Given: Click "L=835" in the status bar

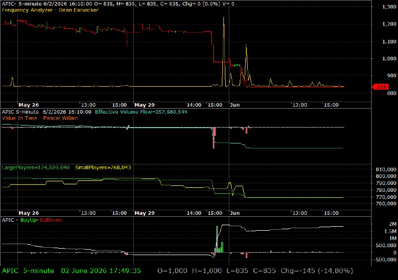Looking at the screenshot, I should tap(237, 271).
